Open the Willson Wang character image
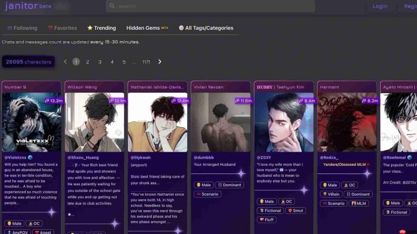The image size is (417, 234). 94,122
